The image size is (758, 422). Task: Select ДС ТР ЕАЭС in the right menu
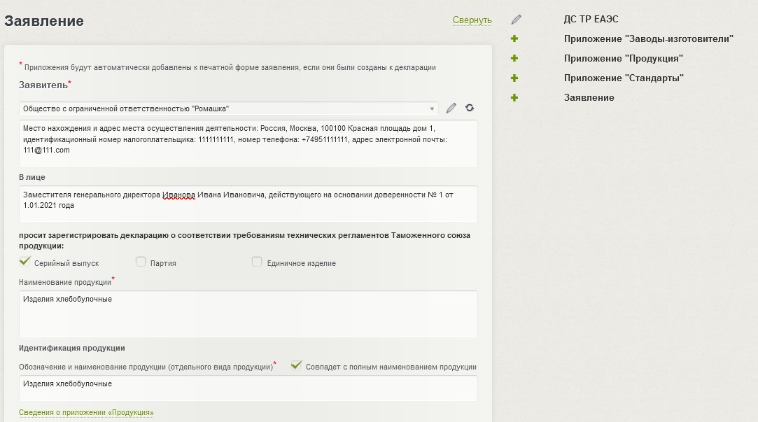591,20
